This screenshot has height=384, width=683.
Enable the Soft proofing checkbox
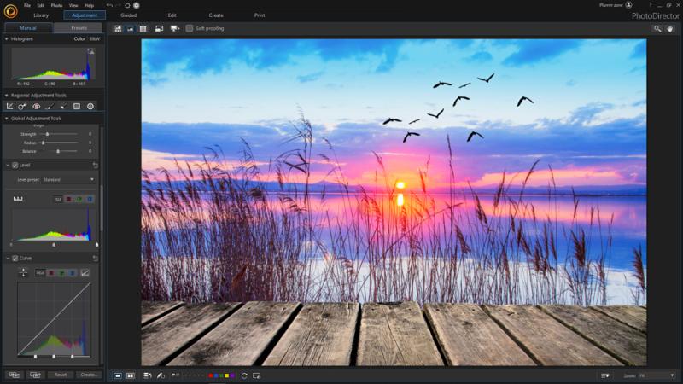click(190, 28)
